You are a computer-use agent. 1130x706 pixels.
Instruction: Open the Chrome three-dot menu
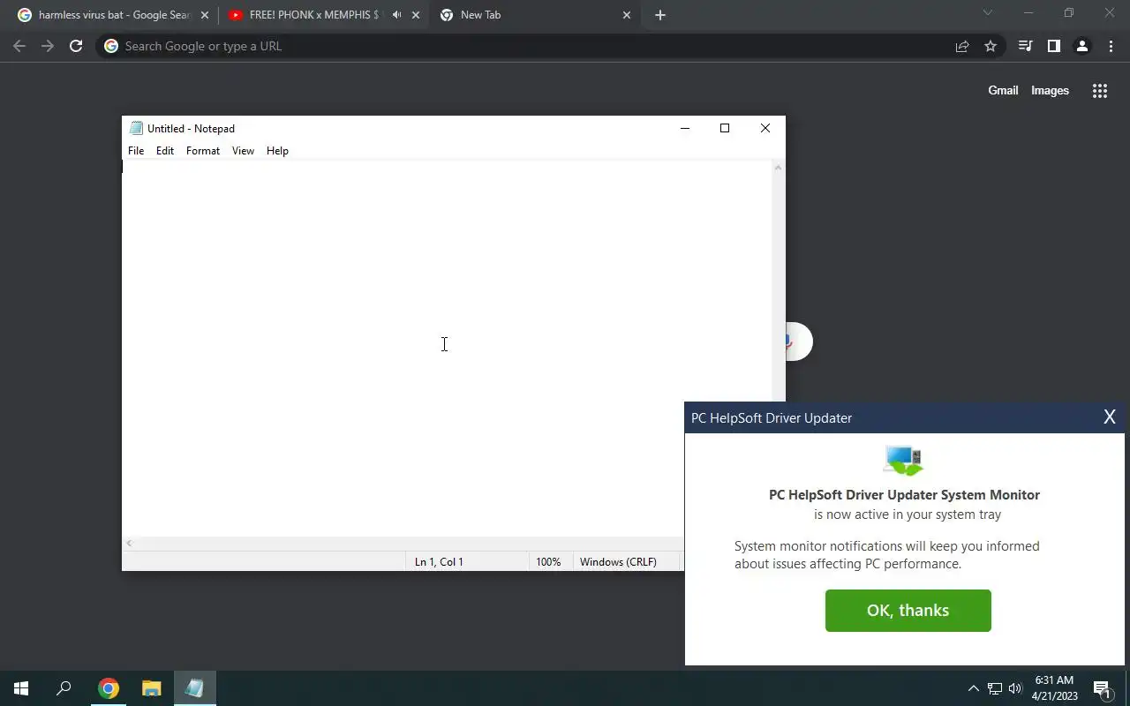click(1111, 46)
